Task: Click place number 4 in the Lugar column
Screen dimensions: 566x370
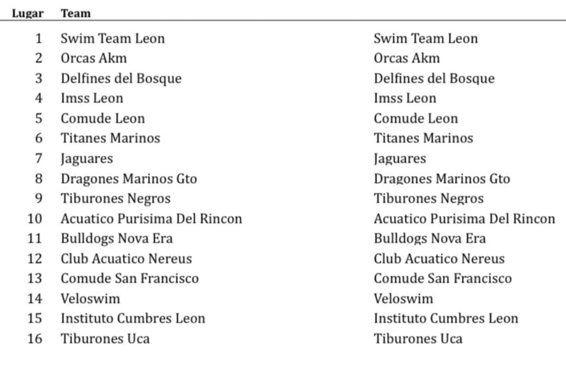Action: tap(38, 98)
